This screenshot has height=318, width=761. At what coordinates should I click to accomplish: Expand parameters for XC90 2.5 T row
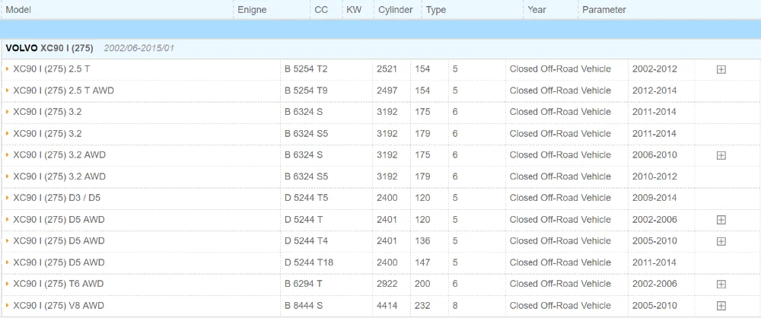721,69
